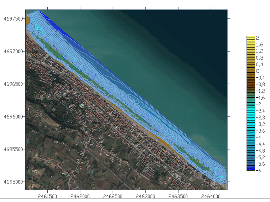
Task: Click the x-axis label 2462000
Action: coord(80,196)
